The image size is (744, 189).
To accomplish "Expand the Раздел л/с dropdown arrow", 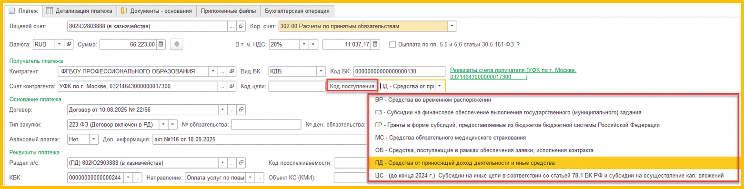I will pyautogui.click(x=222, y=163).
